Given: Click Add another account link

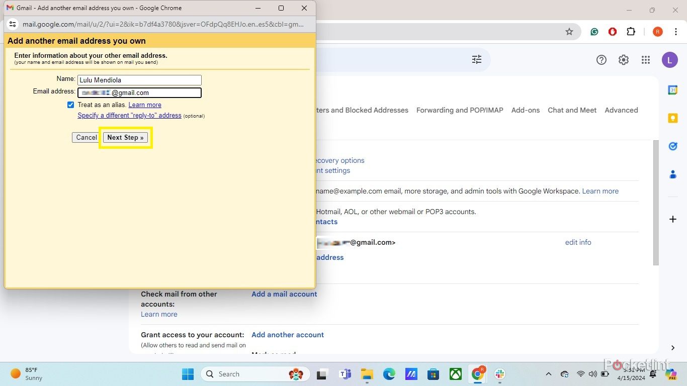Looking at the screenshot, I should 288,335.
